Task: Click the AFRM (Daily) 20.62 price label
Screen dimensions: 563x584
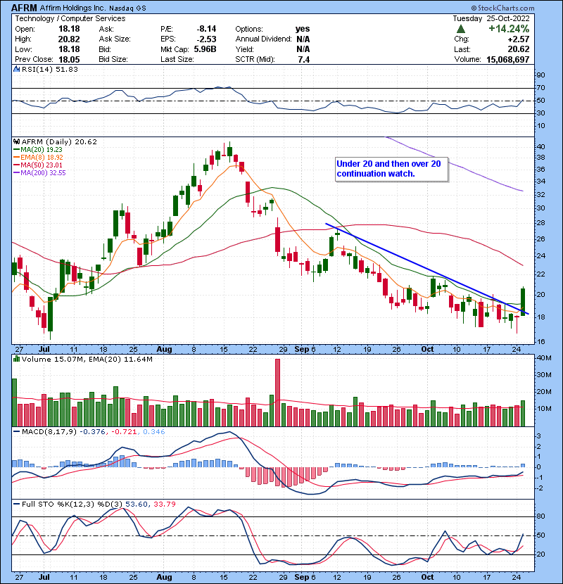Action: 59,142
